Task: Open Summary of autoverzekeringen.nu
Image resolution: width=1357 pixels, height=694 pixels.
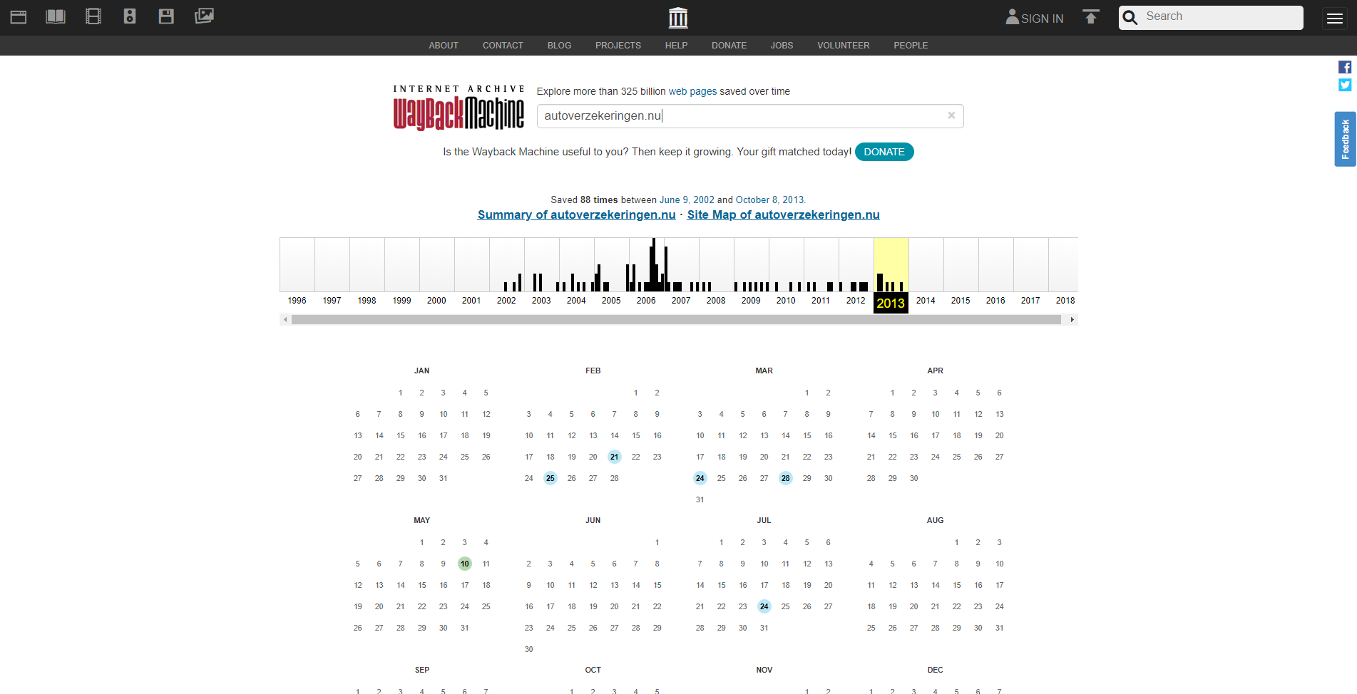Action: [576, 215]
